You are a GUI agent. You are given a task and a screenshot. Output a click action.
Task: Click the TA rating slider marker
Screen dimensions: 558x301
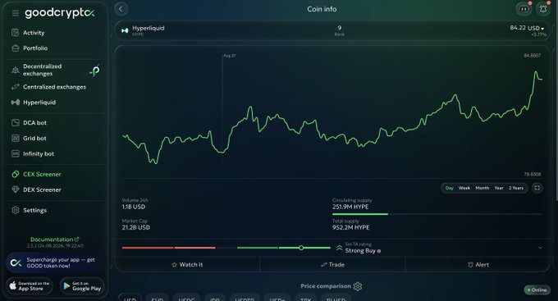[301, 248]
